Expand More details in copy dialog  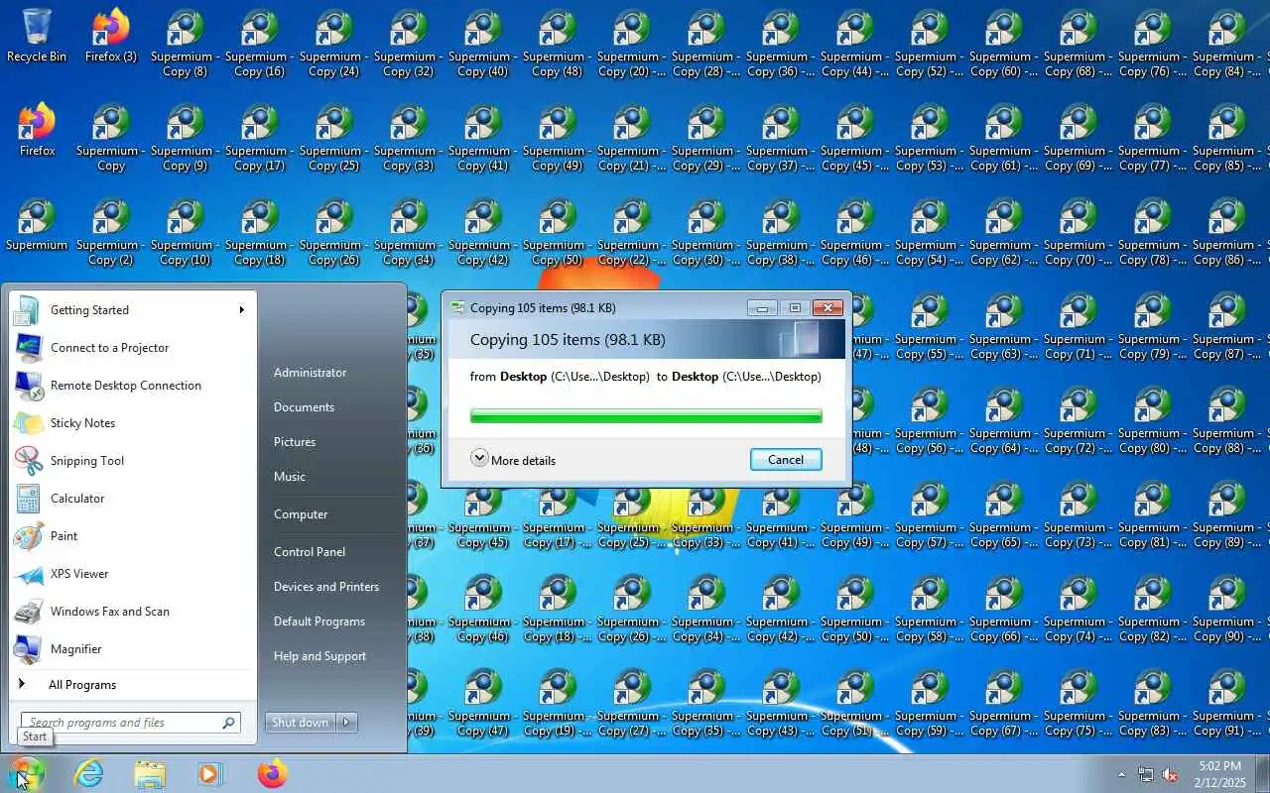pyautogui.click(x=513, y=459)
